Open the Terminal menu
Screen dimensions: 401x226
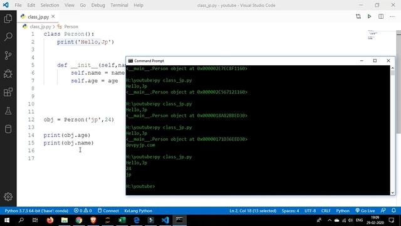point(119,5)
